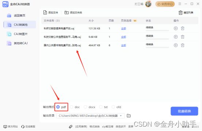Delete 科研文献数据库免费开放.caj with trash icon
Image resolution: width=202 pixels, height=131 pixels.
[183, 28]
